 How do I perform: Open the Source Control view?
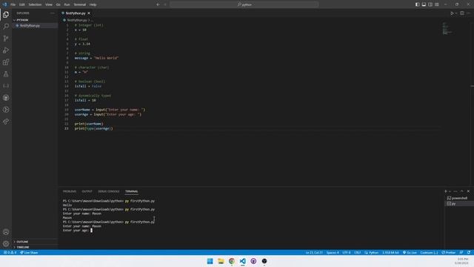pyautogui.click(x=6, y=39)
